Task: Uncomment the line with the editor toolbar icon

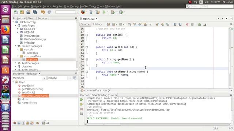Action: (205, 24)
